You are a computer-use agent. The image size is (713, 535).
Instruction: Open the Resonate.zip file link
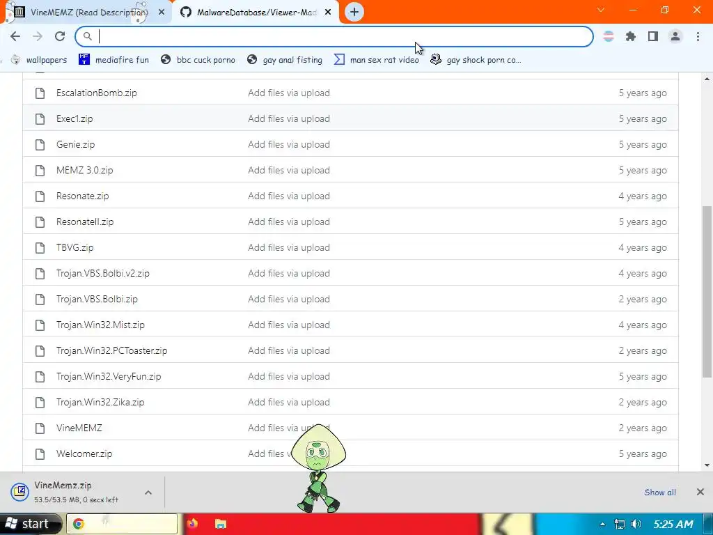point(82,196)
